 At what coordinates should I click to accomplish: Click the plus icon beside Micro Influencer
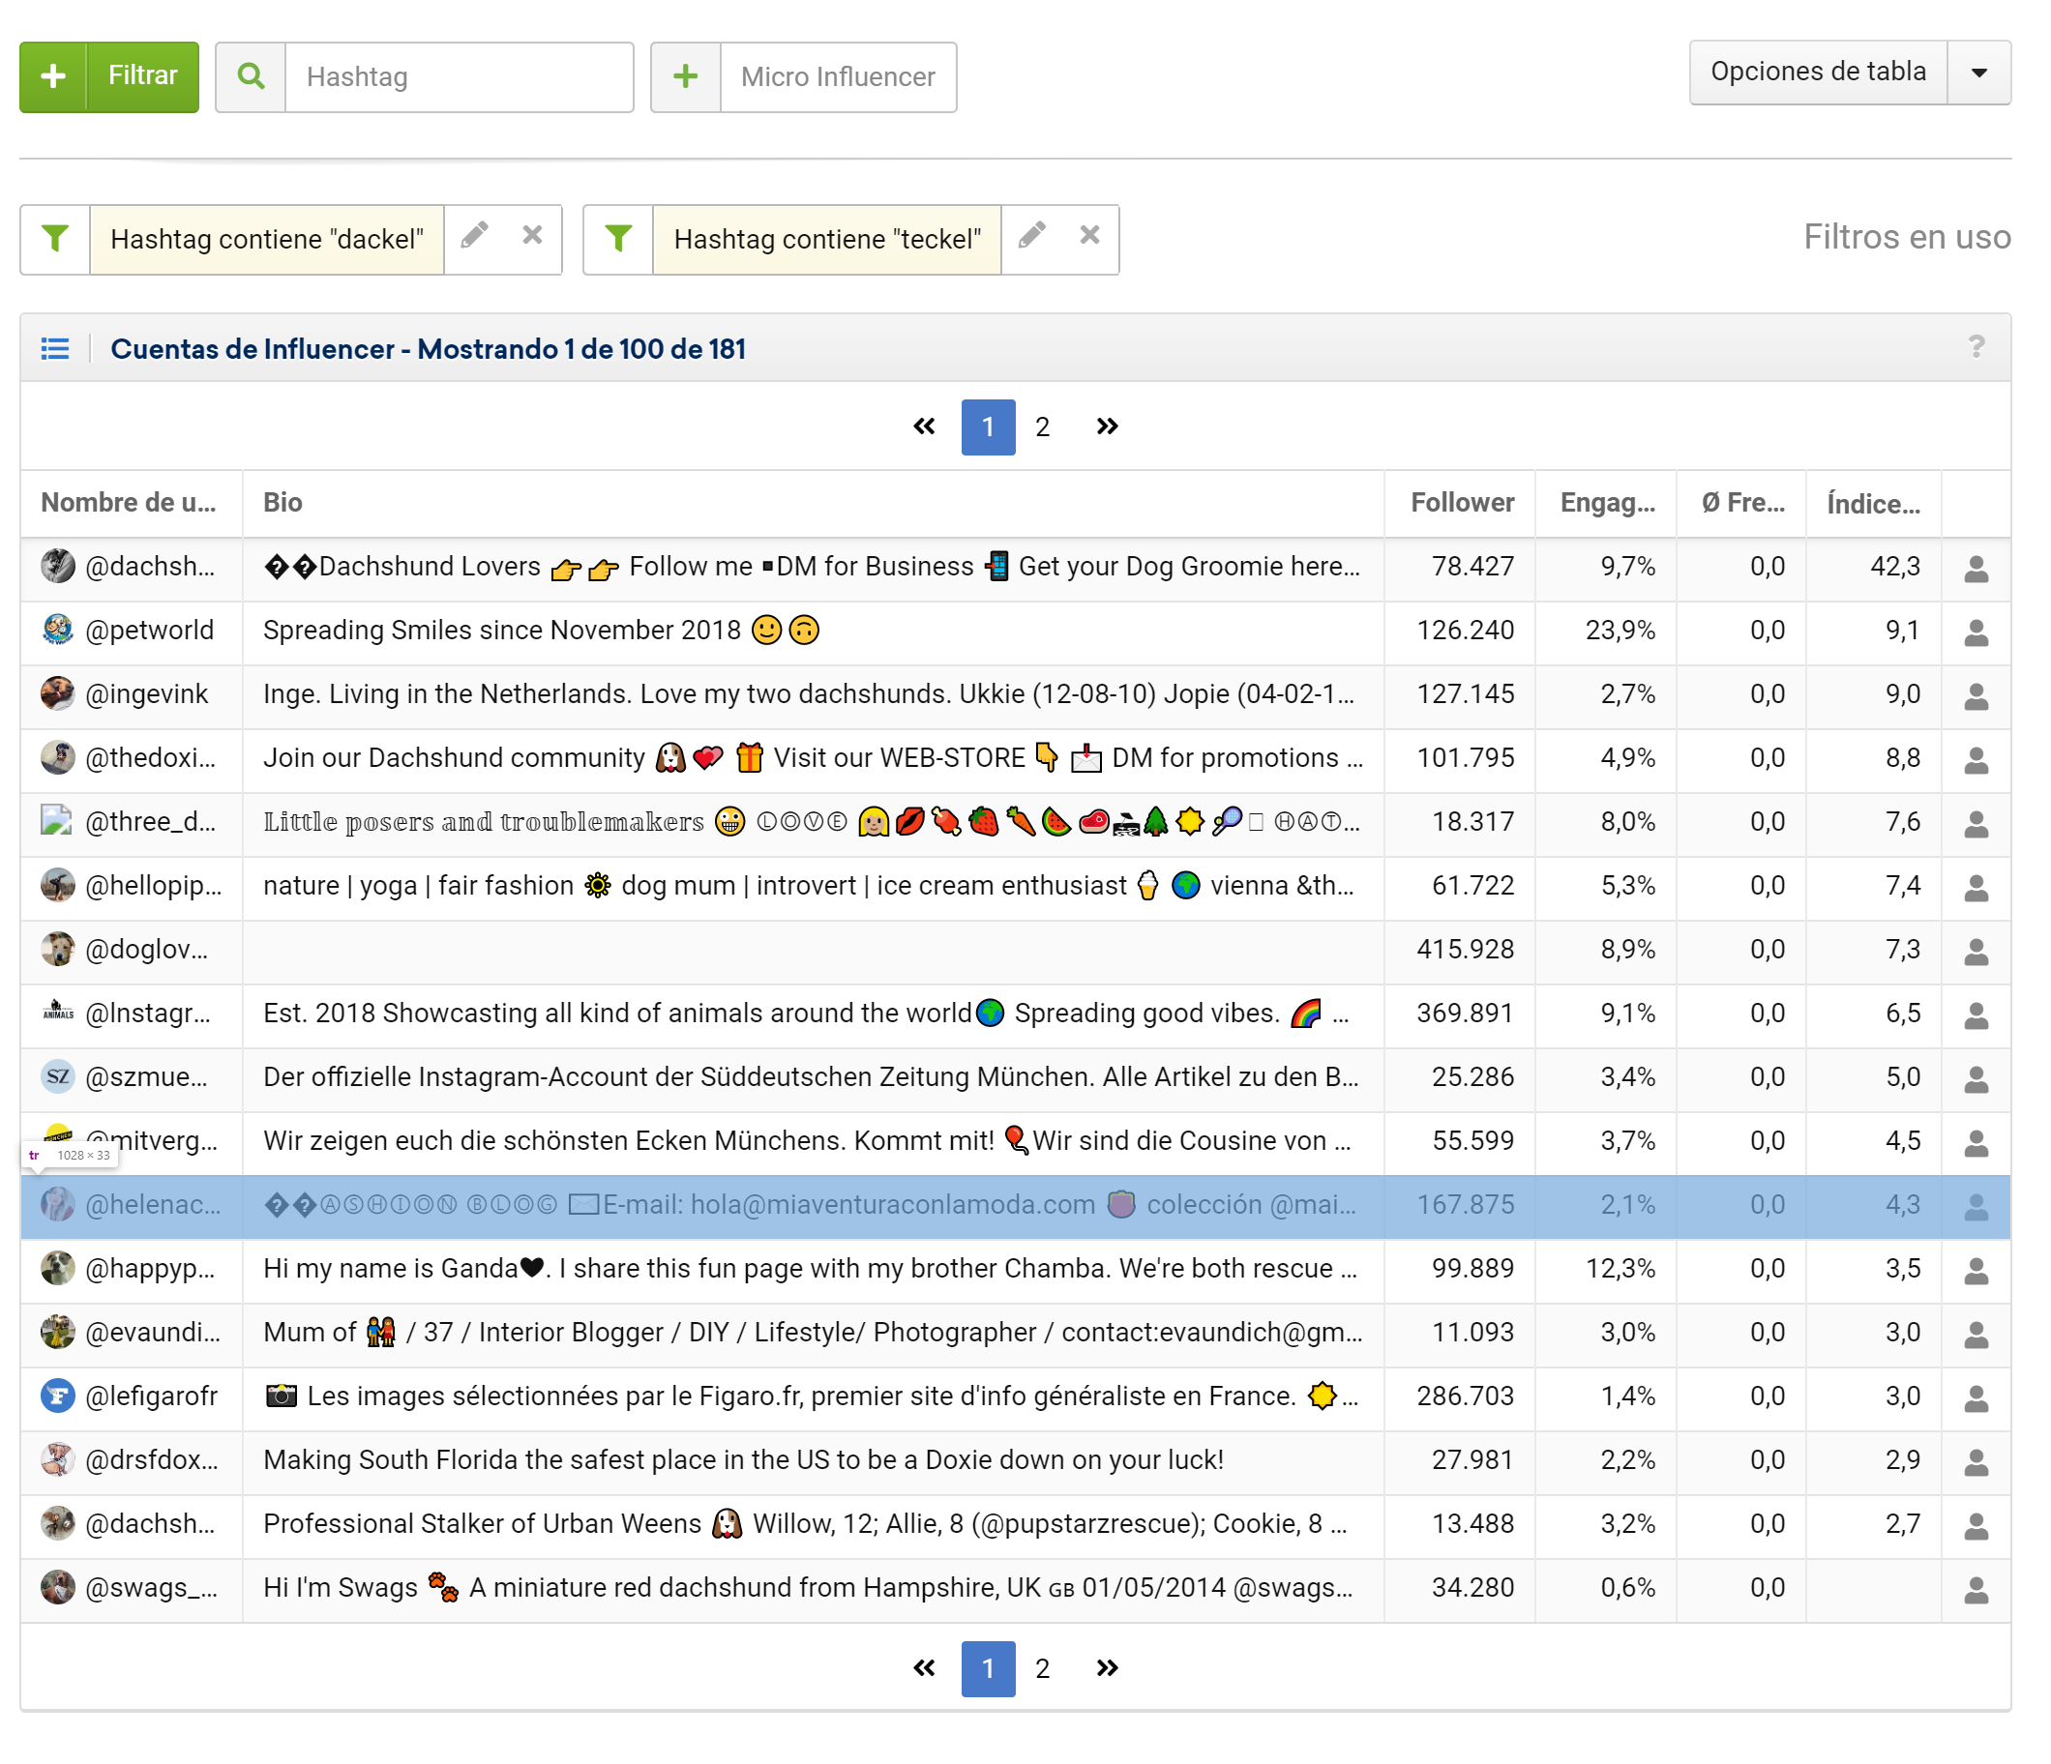click(686, 76)
